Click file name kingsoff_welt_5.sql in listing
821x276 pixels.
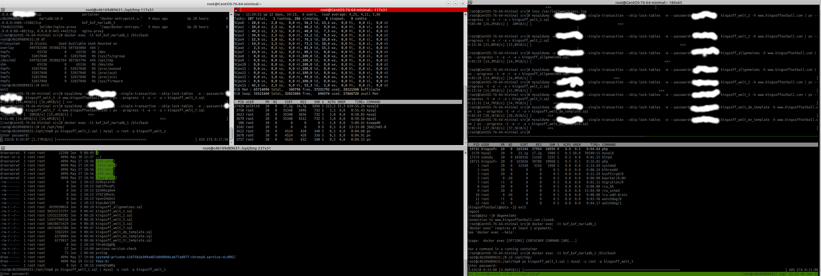click(x=114, y=223)
